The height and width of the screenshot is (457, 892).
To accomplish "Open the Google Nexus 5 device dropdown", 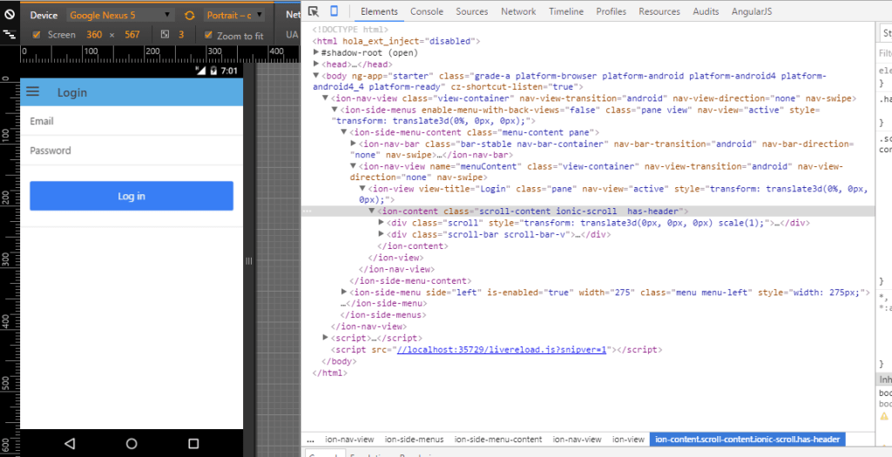I will pyautogui.click(x=119, y=16).
